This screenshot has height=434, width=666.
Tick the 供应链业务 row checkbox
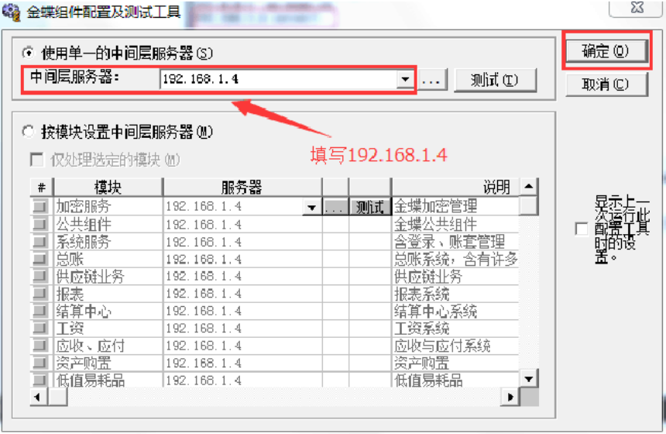[x=40, y=277]
